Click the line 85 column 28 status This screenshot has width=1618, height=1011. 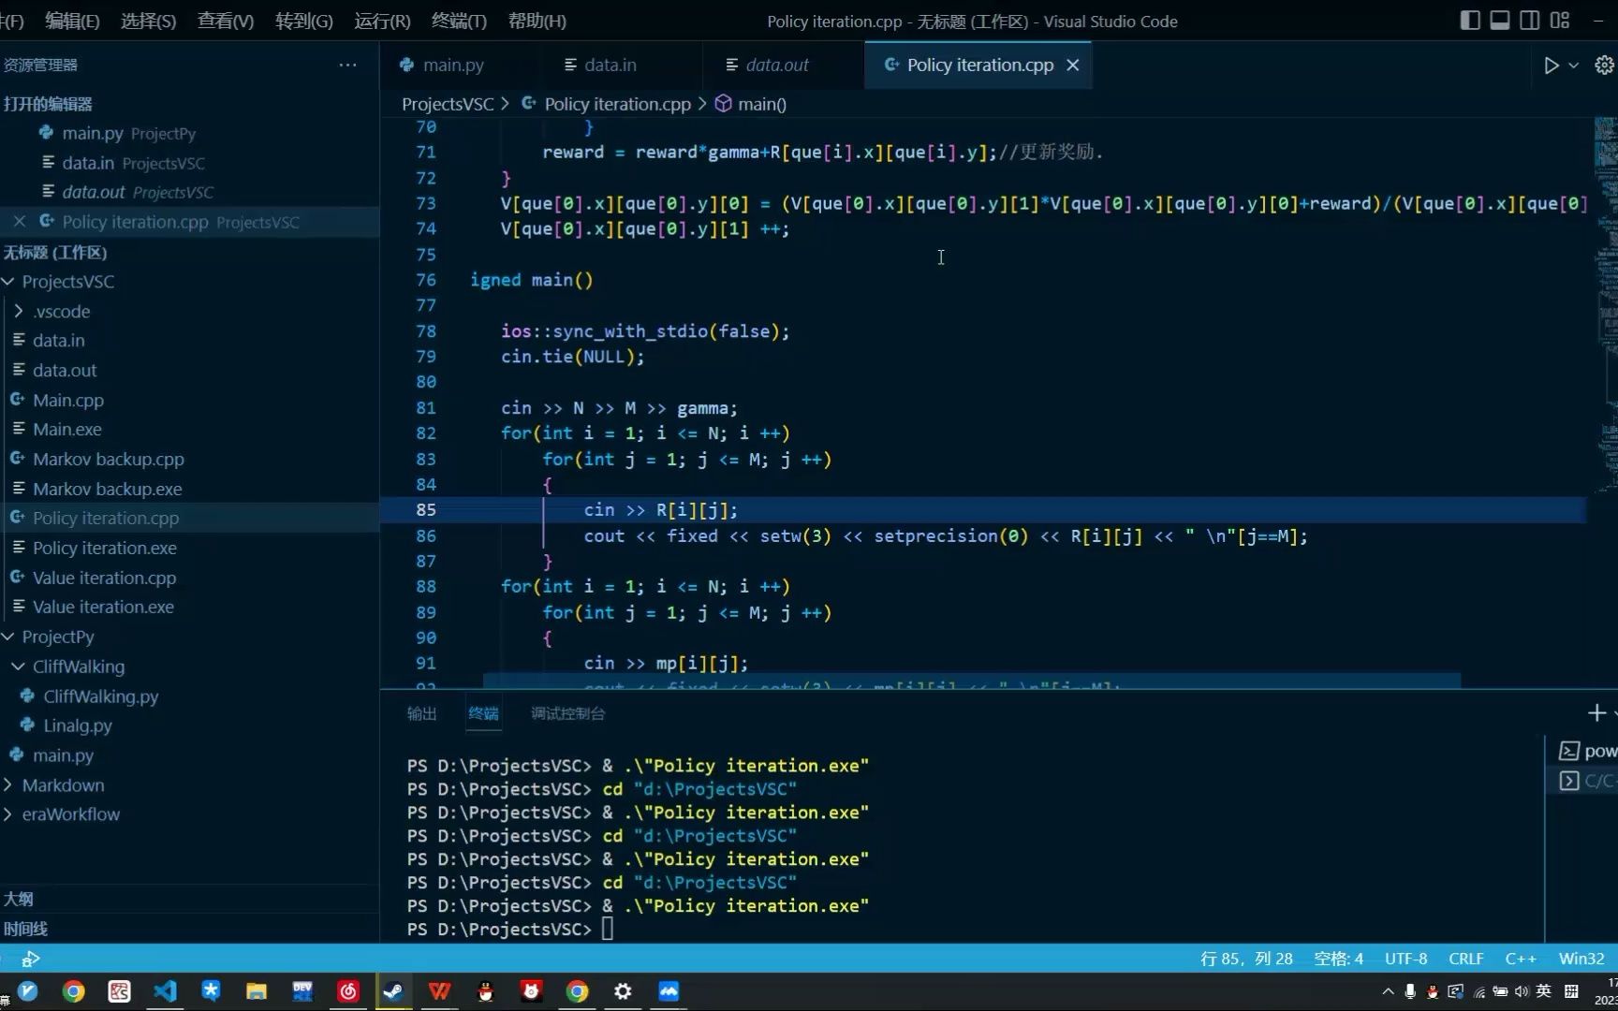[1246, 959]
